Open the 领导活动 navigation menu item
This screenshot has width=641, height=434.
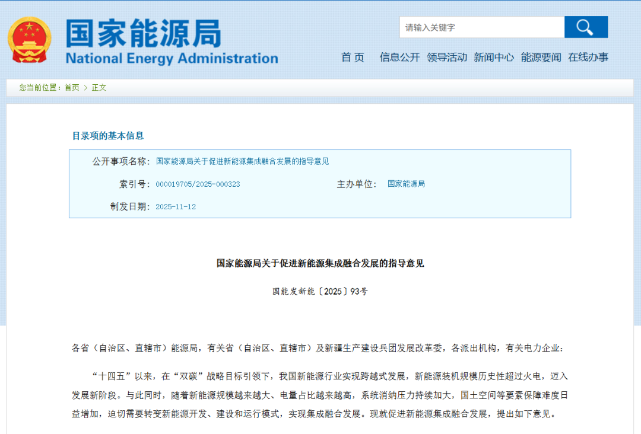tap(447, 58)
